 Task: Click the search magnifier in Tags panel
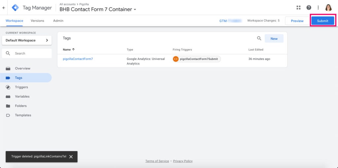click(x=259, y=38)
